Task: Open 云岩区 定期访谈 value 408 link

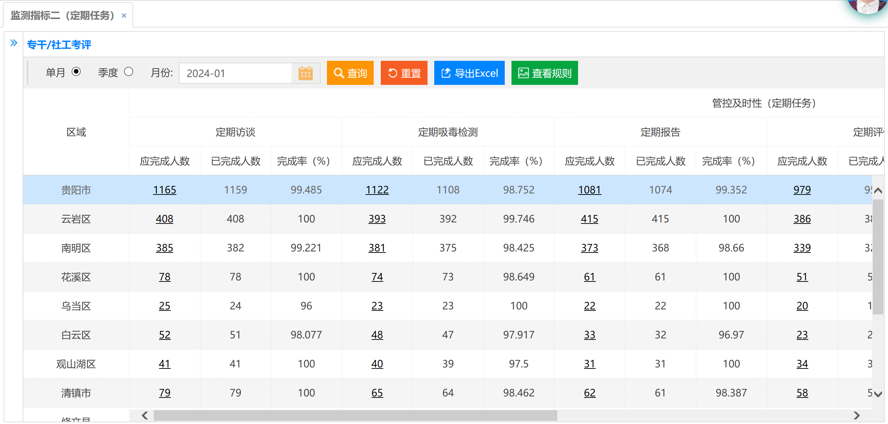Action: click(165, 219)
